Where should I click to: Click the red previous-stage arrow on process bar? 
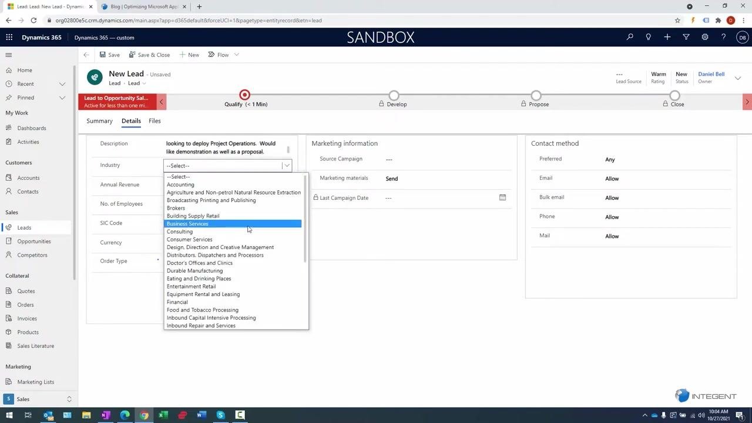(162, 102)
